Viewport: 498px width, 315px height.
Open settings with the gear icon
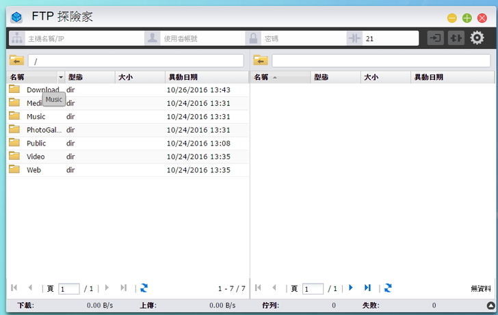point(477,38)
